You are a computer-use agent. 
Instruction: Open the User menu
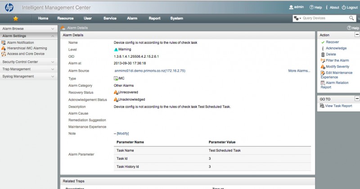pos(88,18)
